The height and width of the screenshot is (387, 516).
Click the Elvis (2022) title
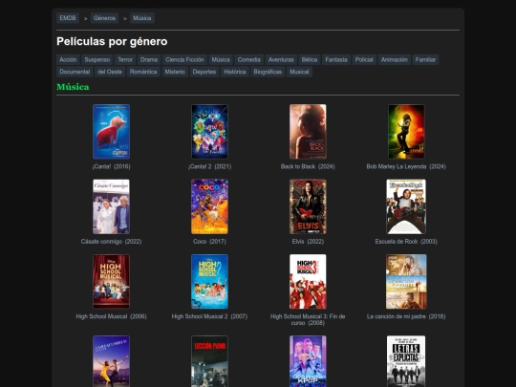(x=308, y=242)
